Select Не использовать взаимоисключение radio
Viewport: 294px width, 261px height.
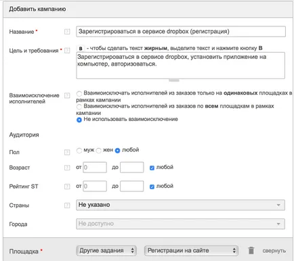click(79, 120)
